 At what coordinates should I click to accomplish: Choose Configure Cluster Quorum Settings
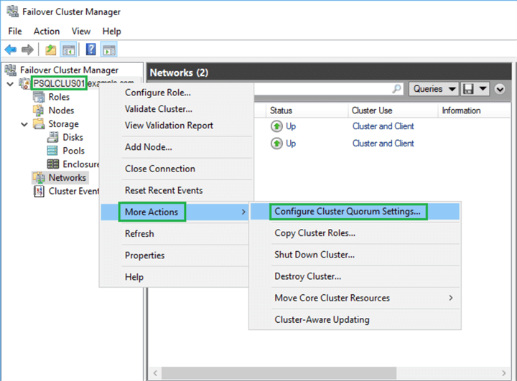coord(348,212)
